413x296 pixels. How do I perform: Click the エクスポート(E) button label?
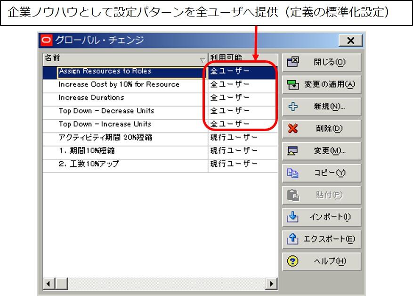pos(329,239)
